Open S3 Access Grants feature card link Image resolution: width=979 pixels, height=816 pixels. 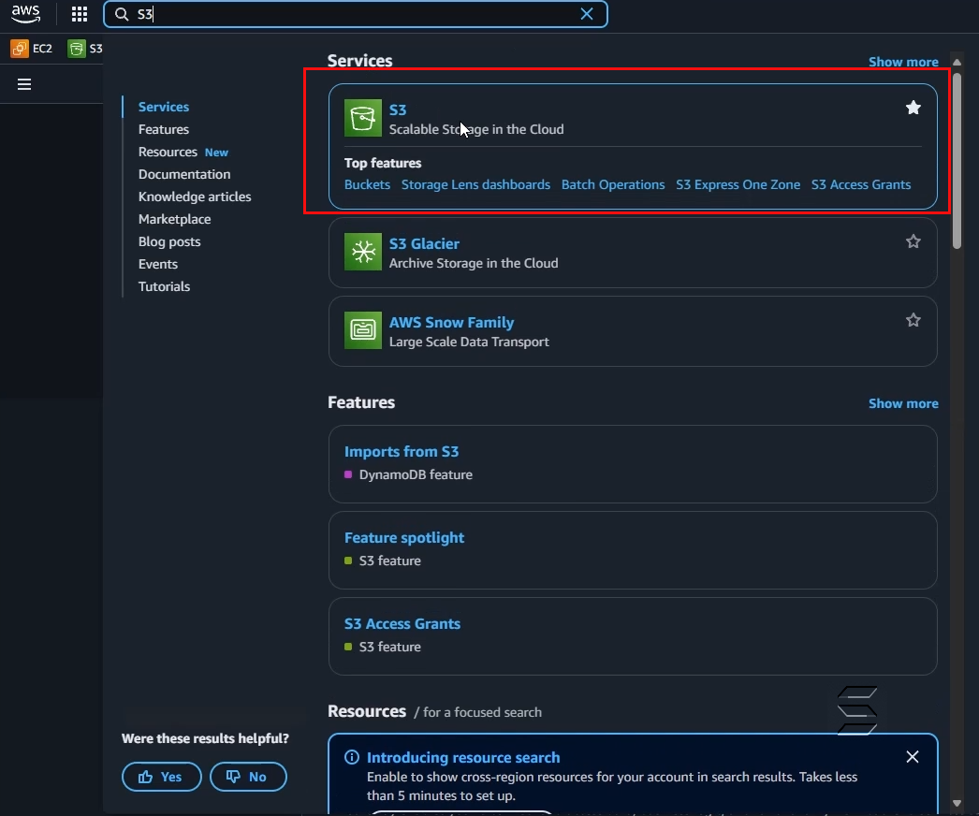click(x=402, y=624)
